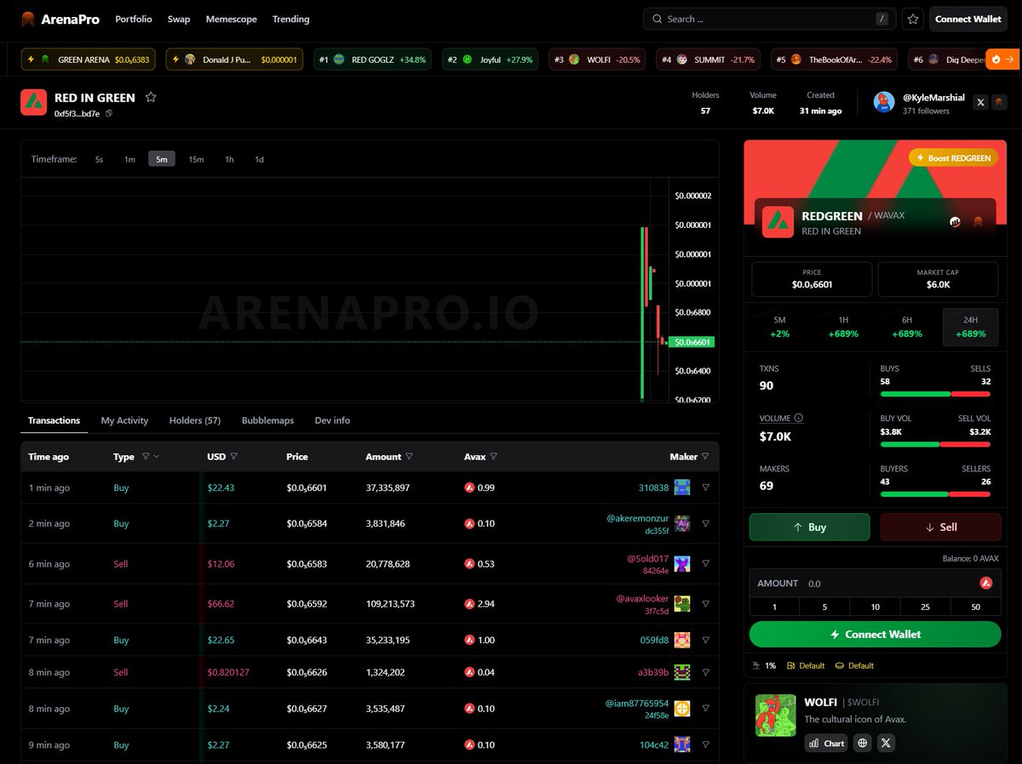Click Connect Wallet in top bar
Viewport: 1022px width, 764px height.
tap(968, 19)
